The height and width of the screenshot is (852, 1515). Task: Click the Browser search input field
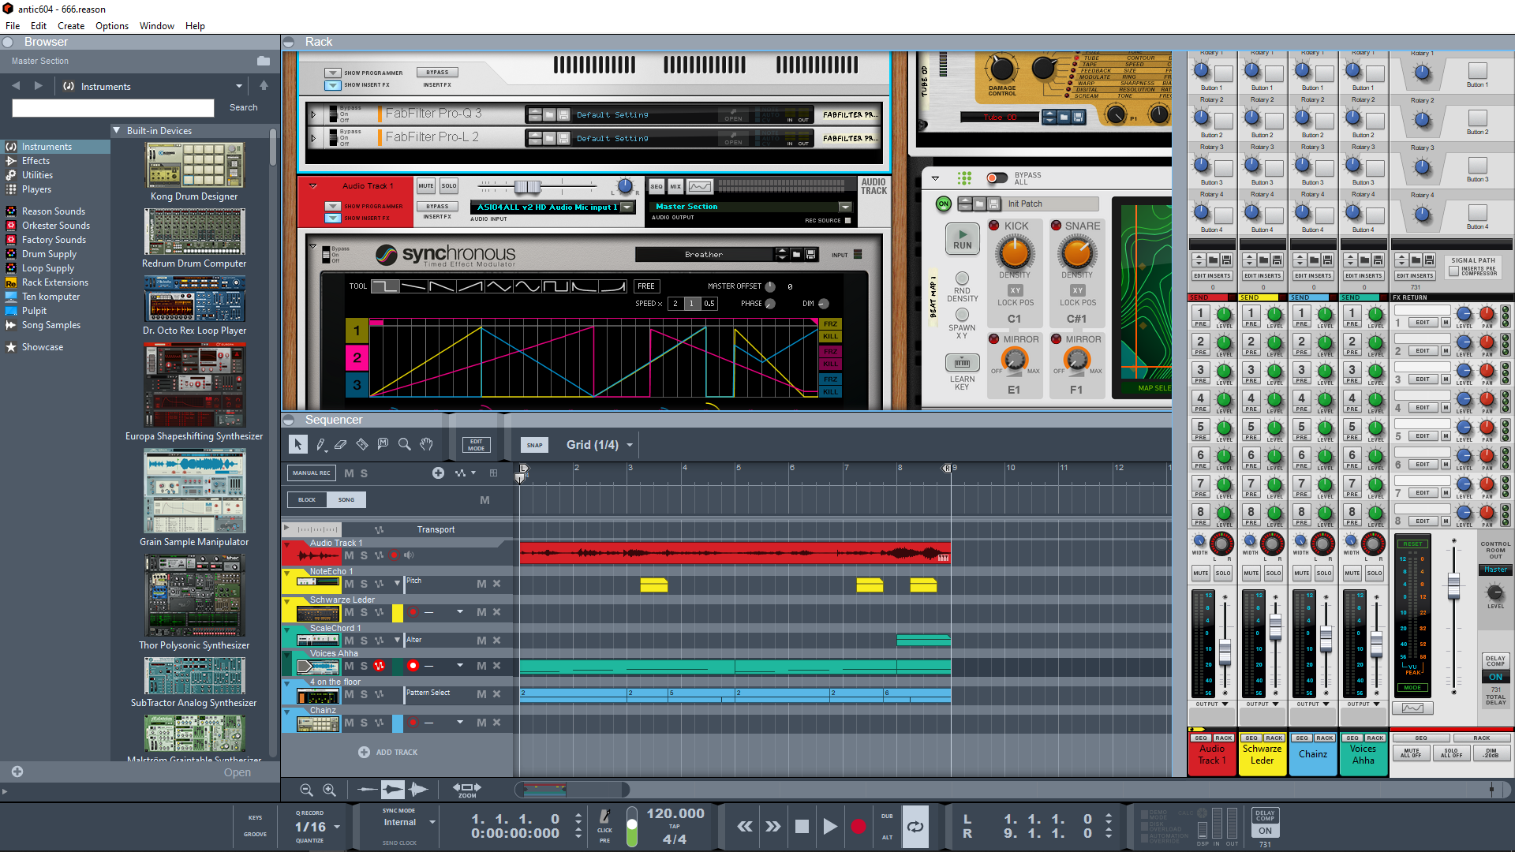click(x=113, y=107)
